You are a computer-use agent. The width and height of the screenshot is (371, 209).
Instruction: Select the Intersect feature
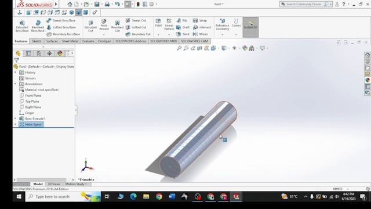click(x=202, y=27)
